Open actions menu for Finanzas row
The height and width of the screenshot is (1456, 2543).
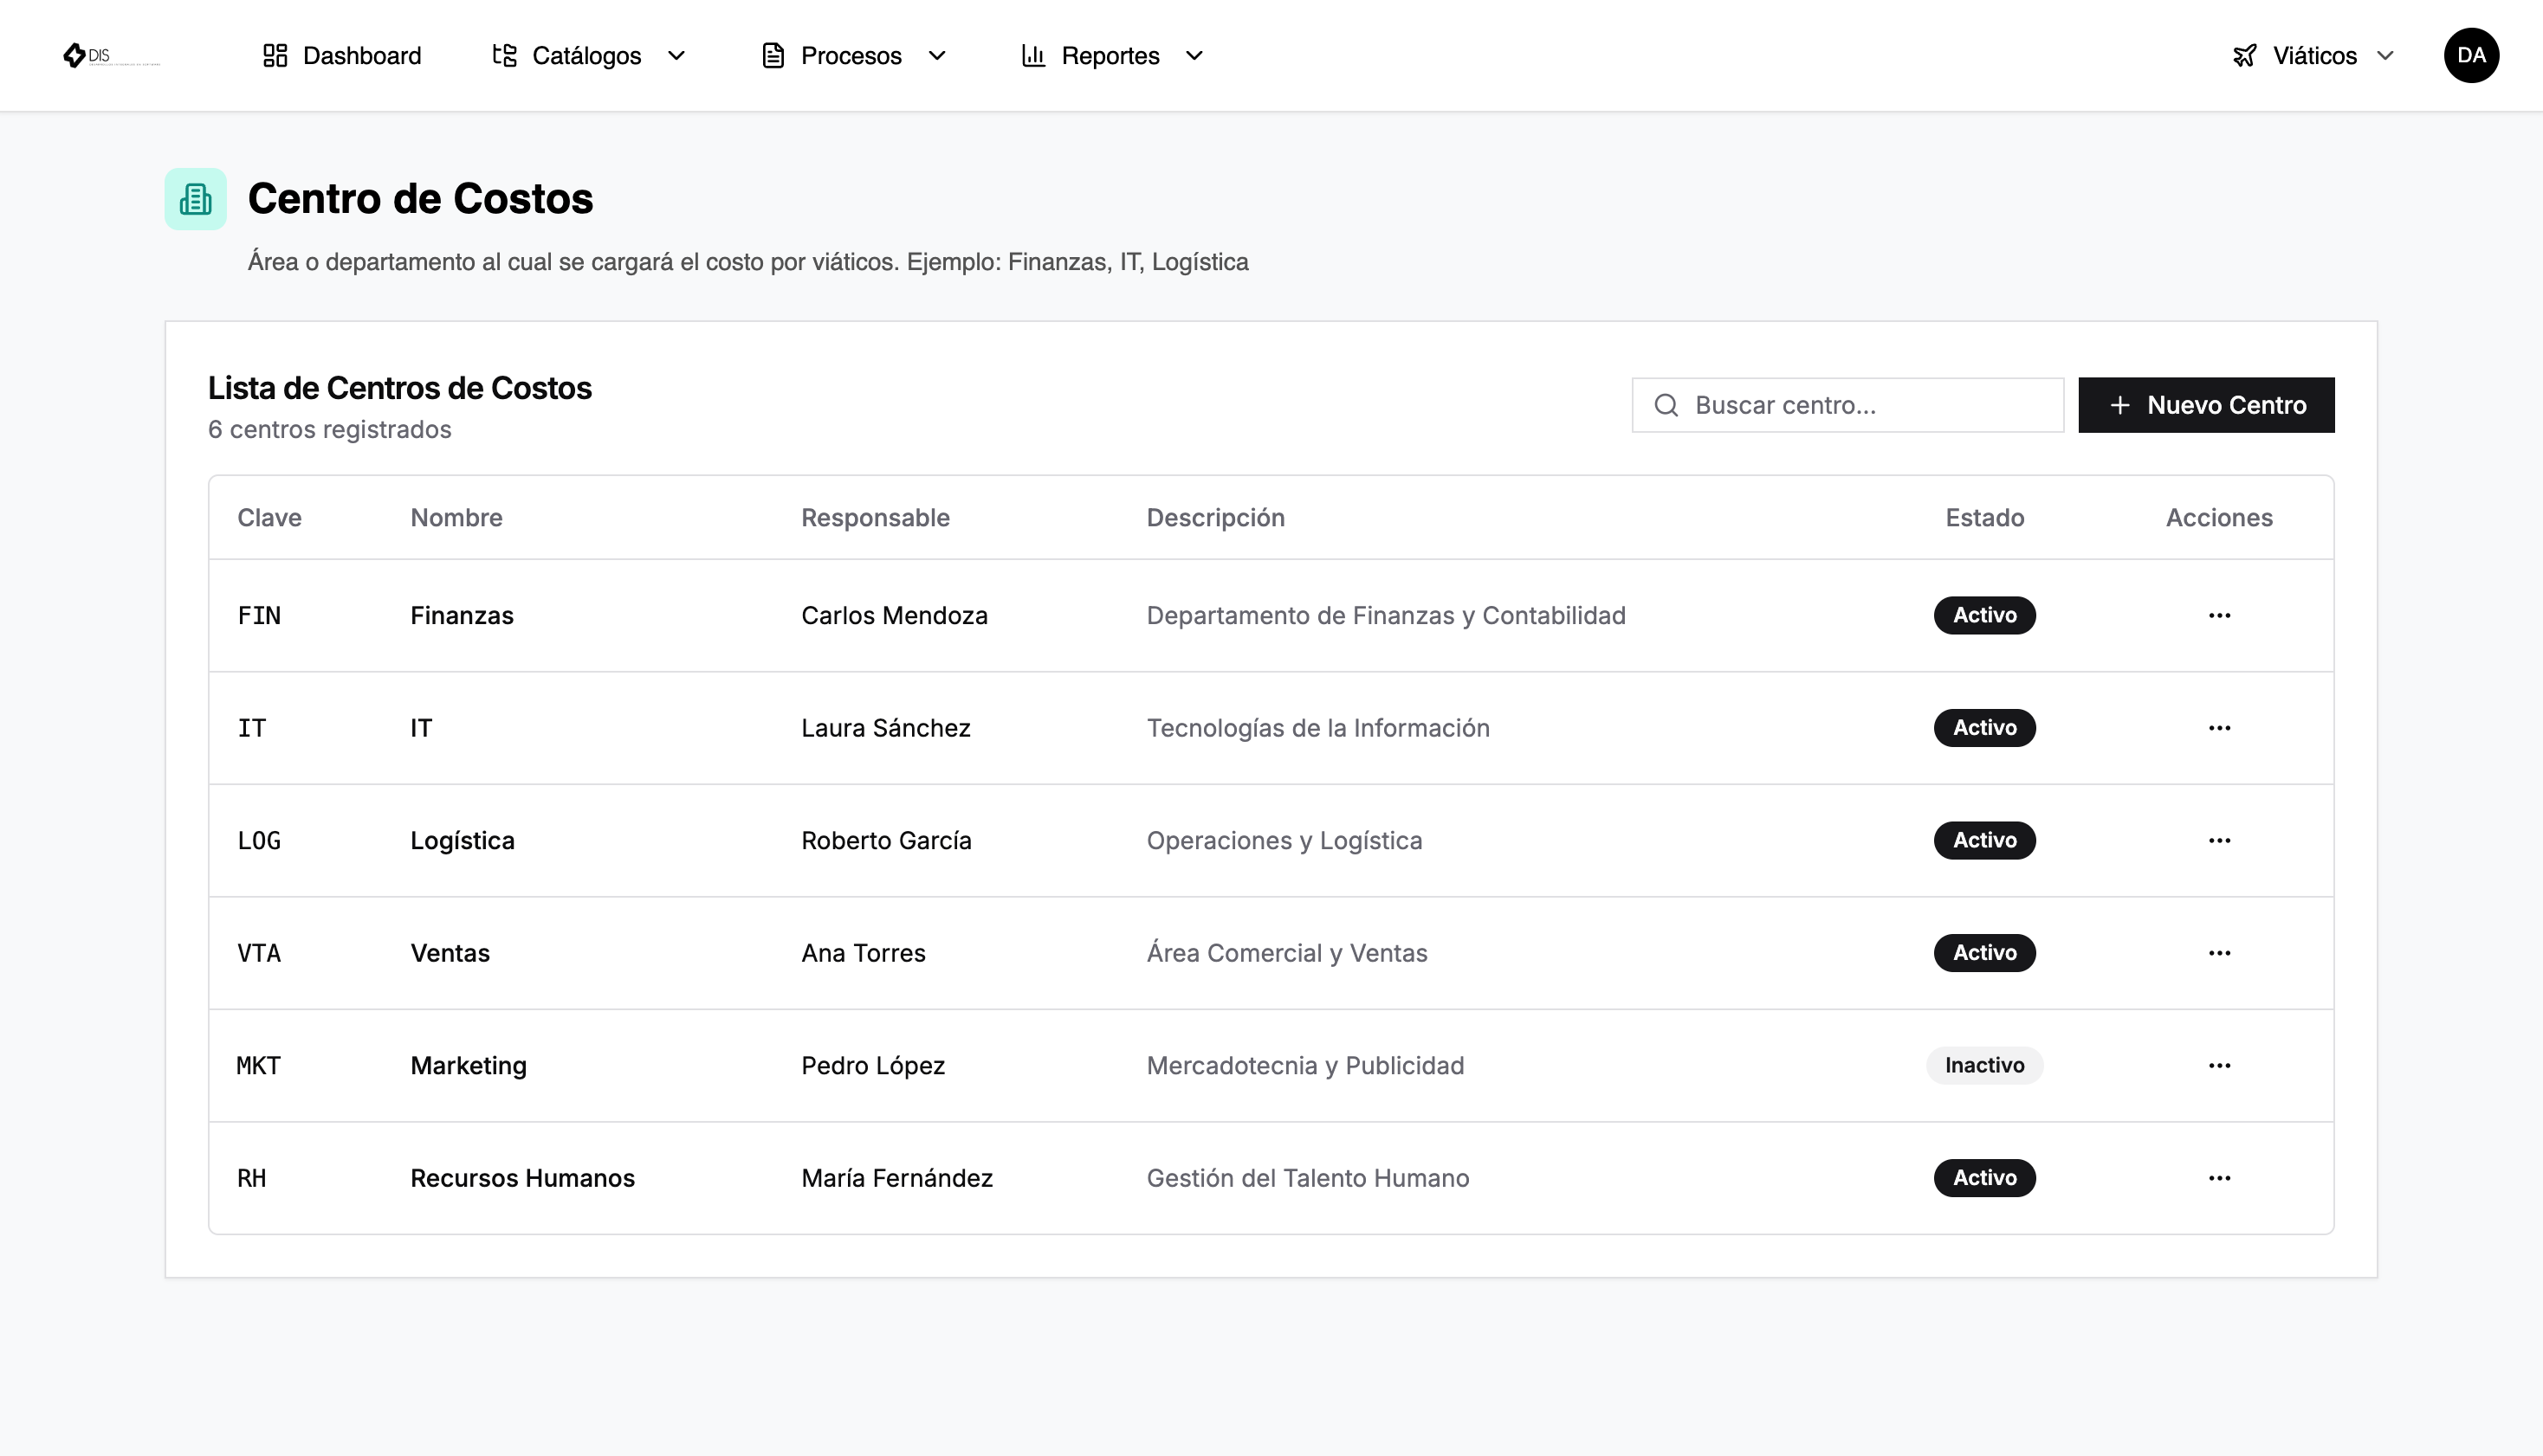coord(2219,615)
